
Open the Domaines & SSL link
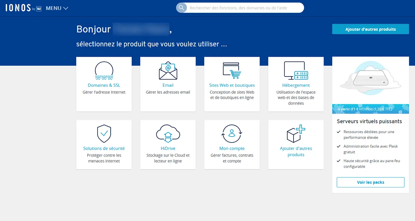pos(104,85)
